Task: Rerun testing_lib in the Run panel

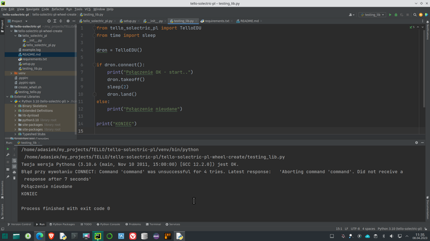Action: point(7,149)
